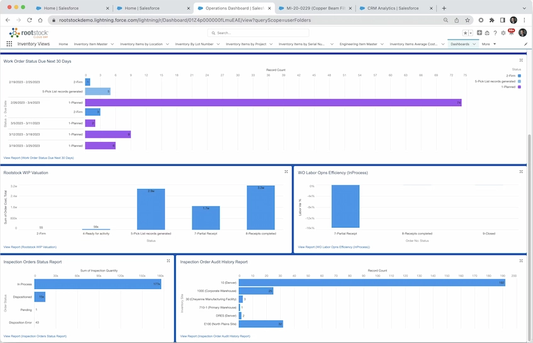
Task: Expand the Inventory Items by Project dropdown
Action: (x=271, y=44)
